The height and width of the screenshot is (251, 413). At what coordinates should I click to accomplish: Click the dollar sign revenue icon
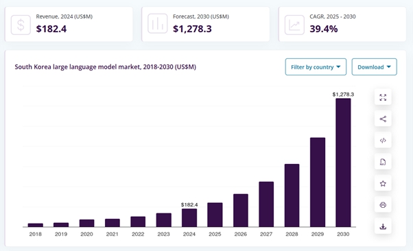coord(21,25)
